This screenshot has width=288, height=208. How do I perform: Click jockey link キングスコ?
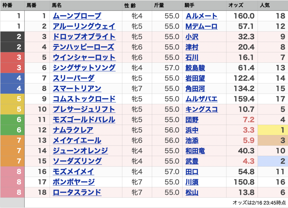[x=201, y=109]
